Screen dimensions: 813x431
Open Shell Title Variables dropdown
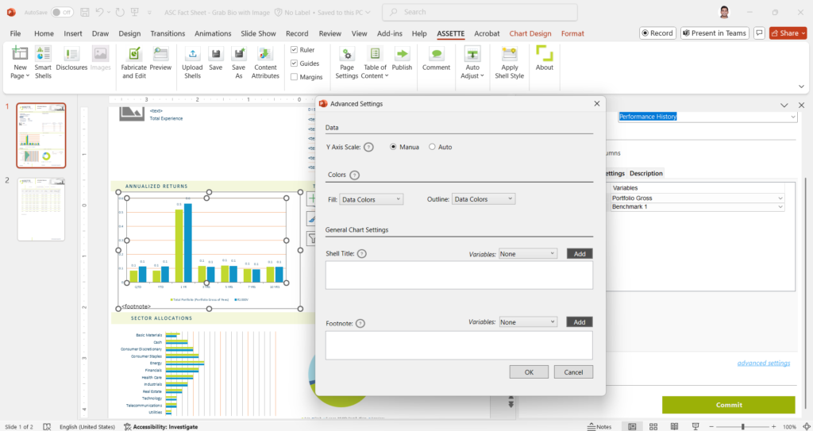coord(527,254)
